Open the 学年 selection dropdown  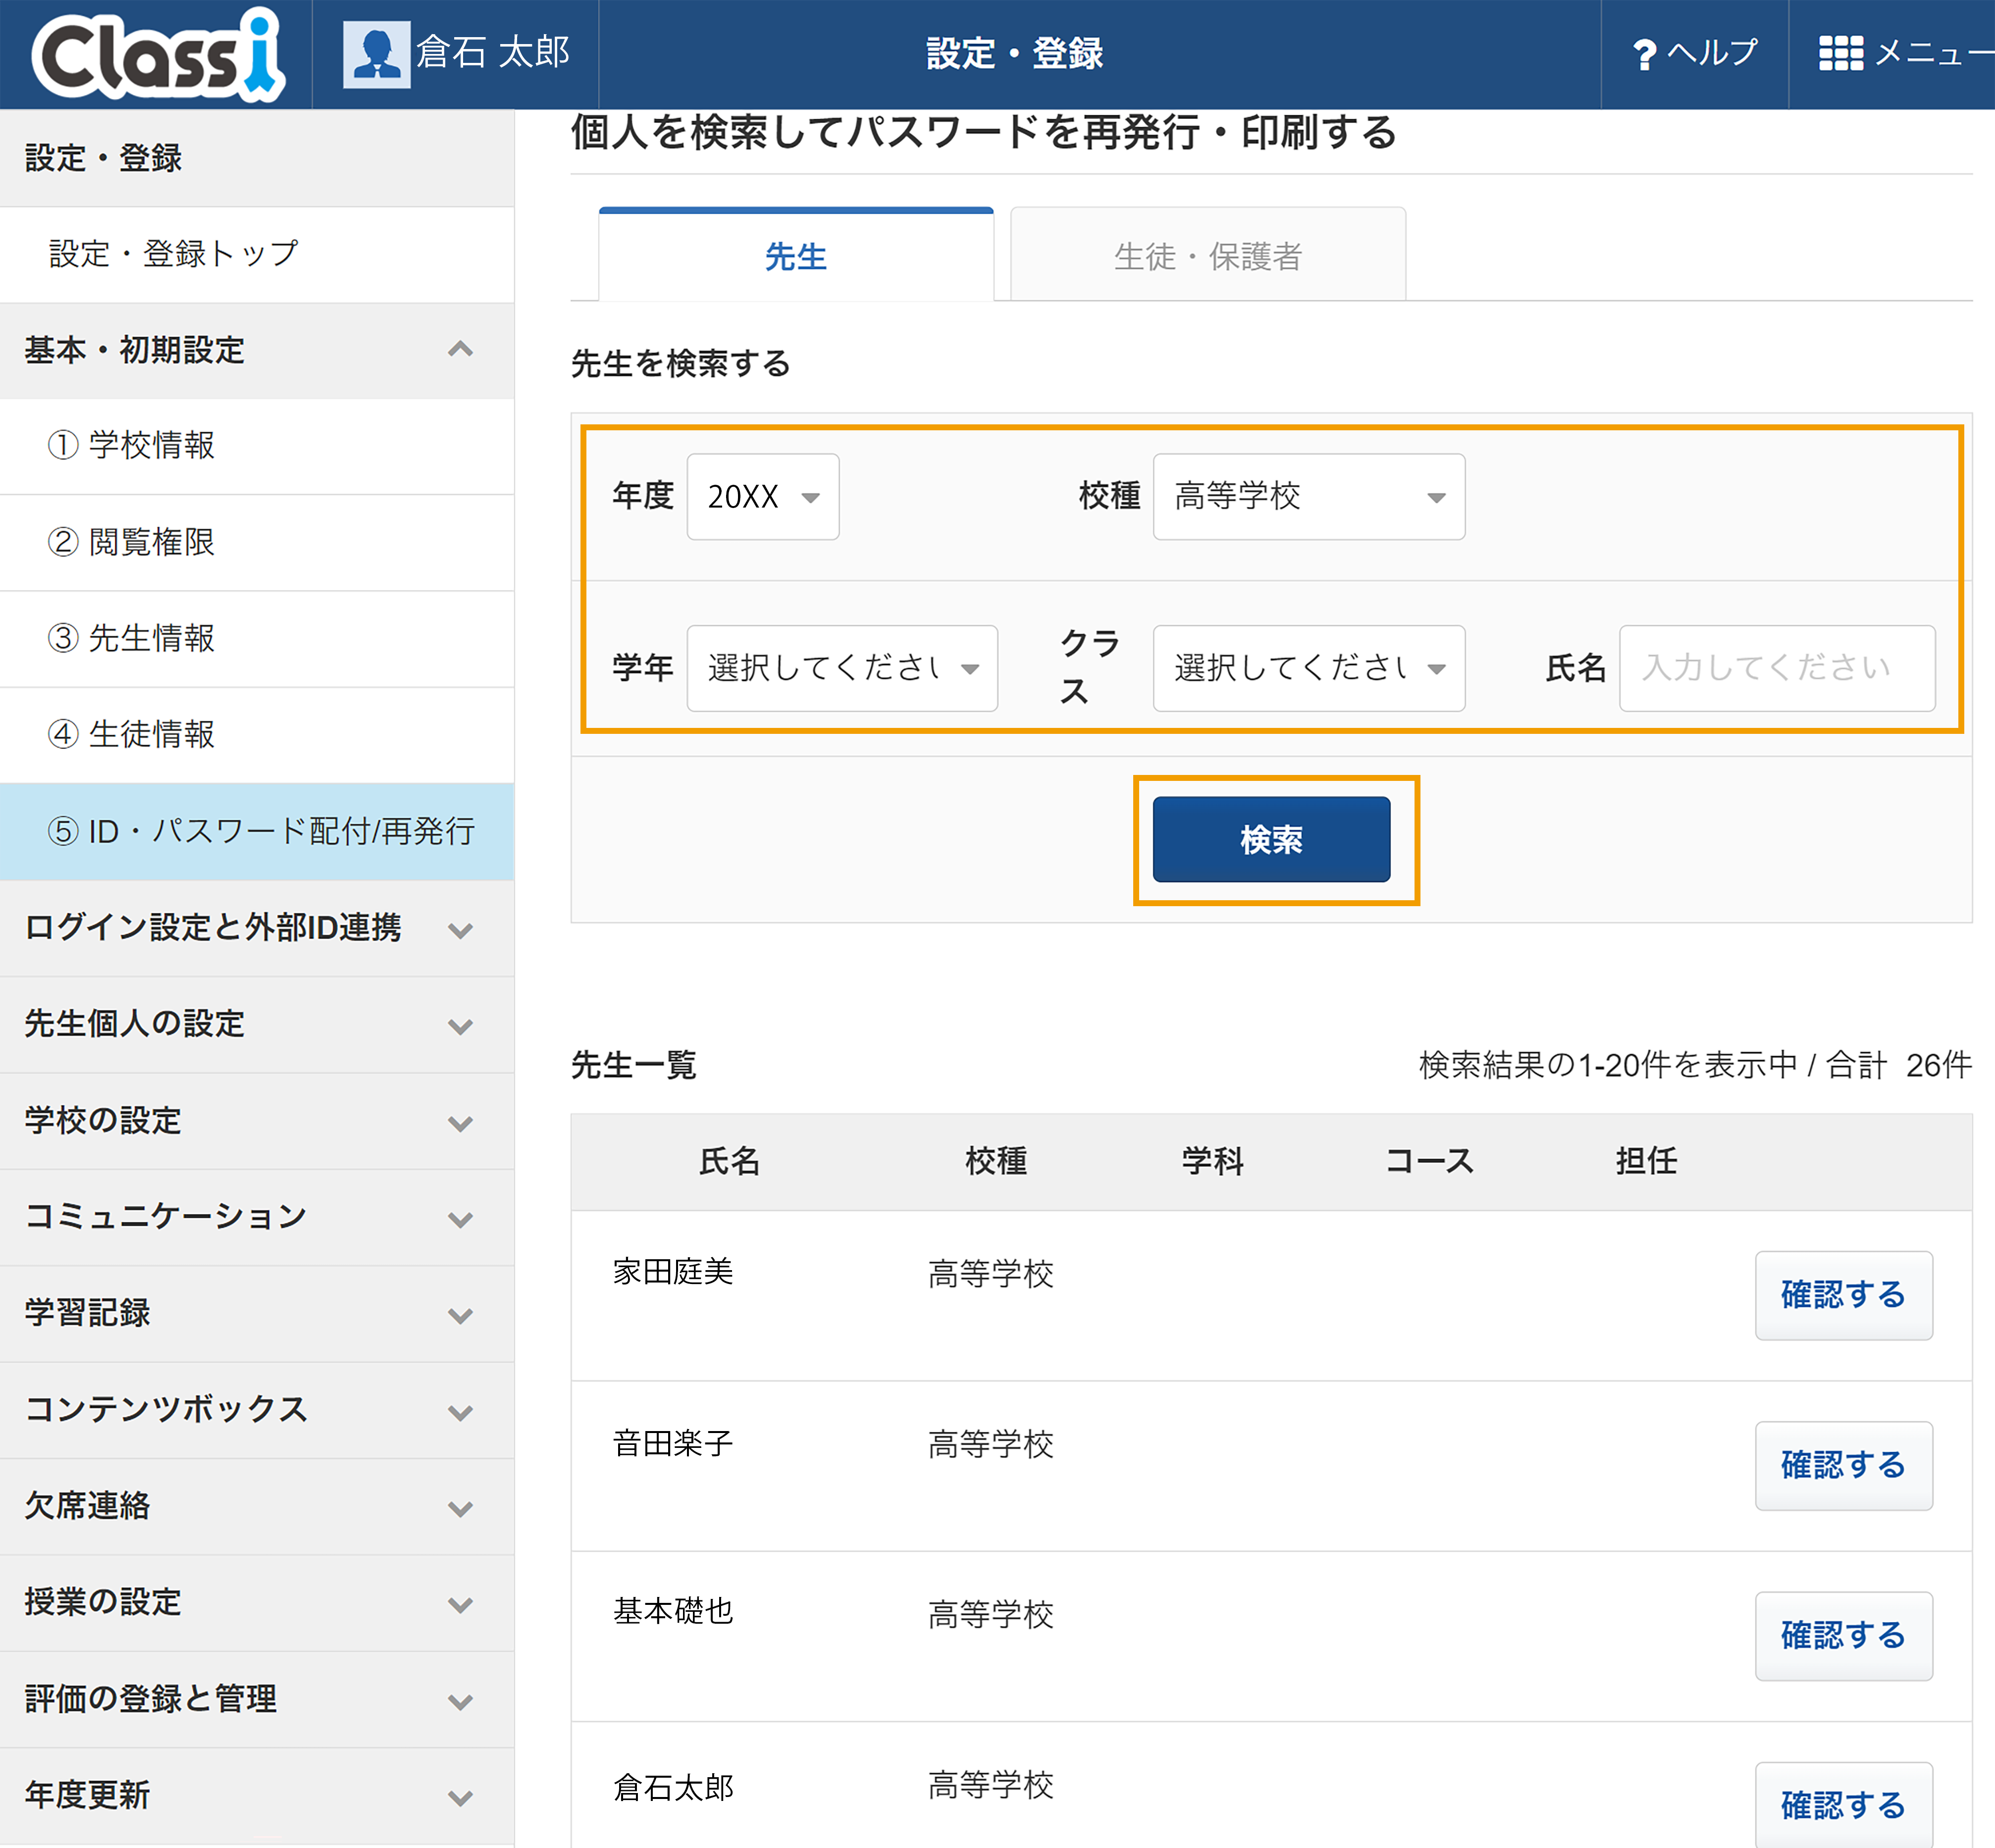[x=842, y=668]
